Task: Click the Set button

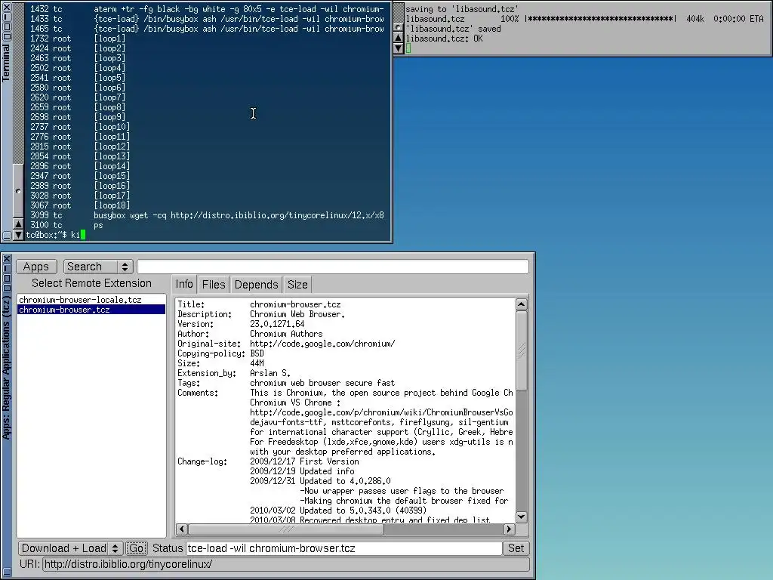Action: [x=516, y=548]
